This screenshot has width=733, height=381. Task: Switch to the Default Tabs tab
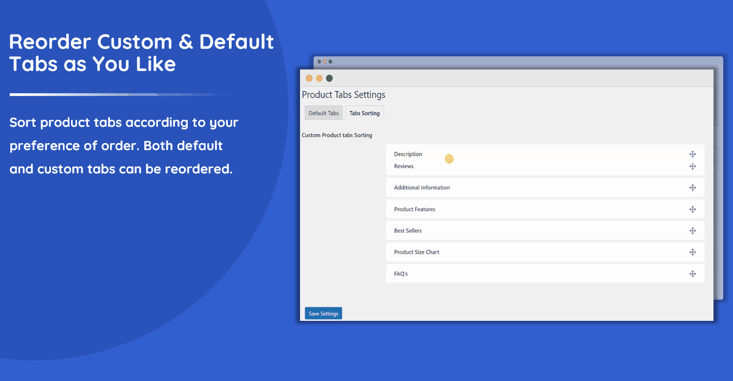323,113
